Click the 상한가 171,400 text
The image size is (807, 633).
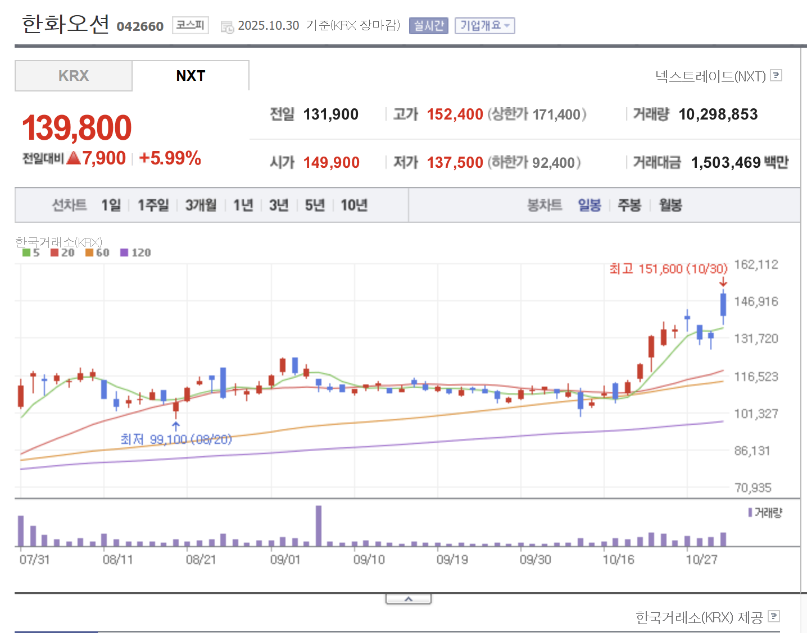(537, 114)
